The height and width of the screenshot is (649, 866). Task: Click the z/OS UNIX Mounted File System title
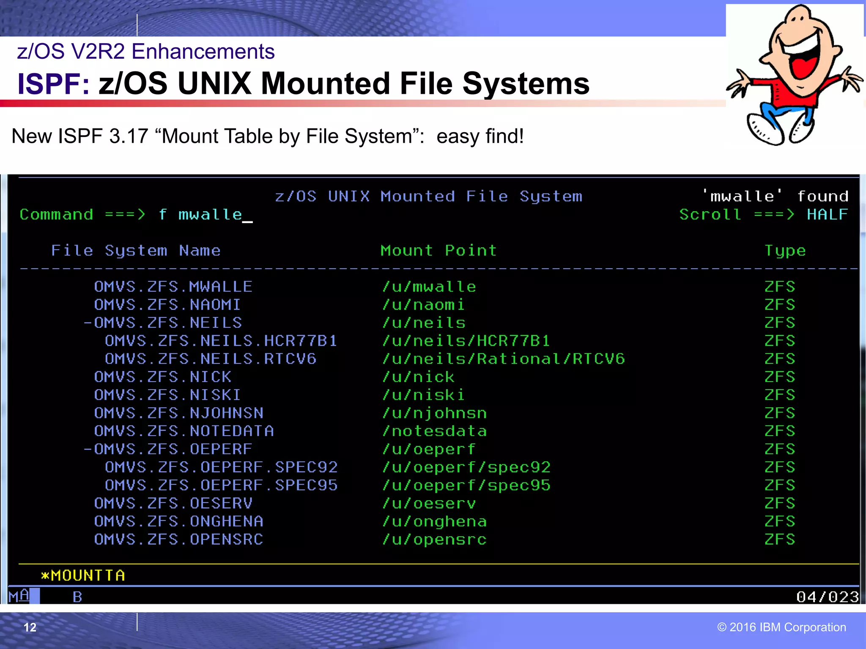pos(428,196)
